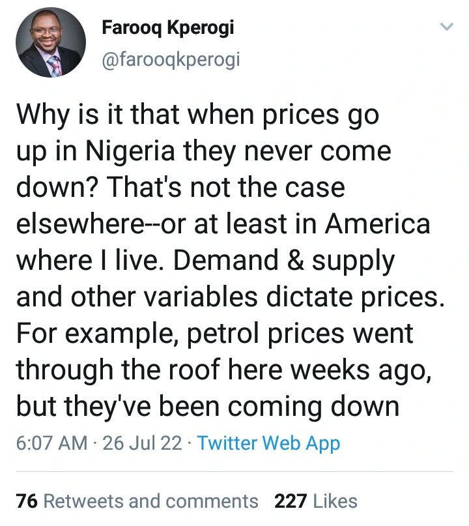Click the divider line below the timestamp
This screenshot has height=526, width=469.
(234, 471)
